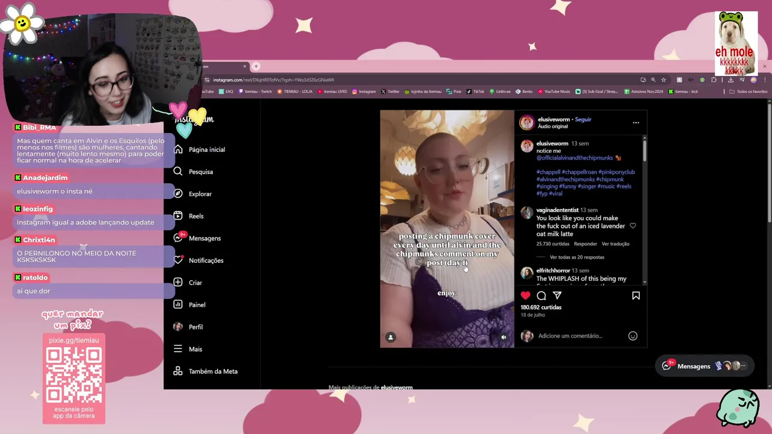Screen dimensions: 772x434
Task: Open the Bento bookmark
Action: [524, 92]
